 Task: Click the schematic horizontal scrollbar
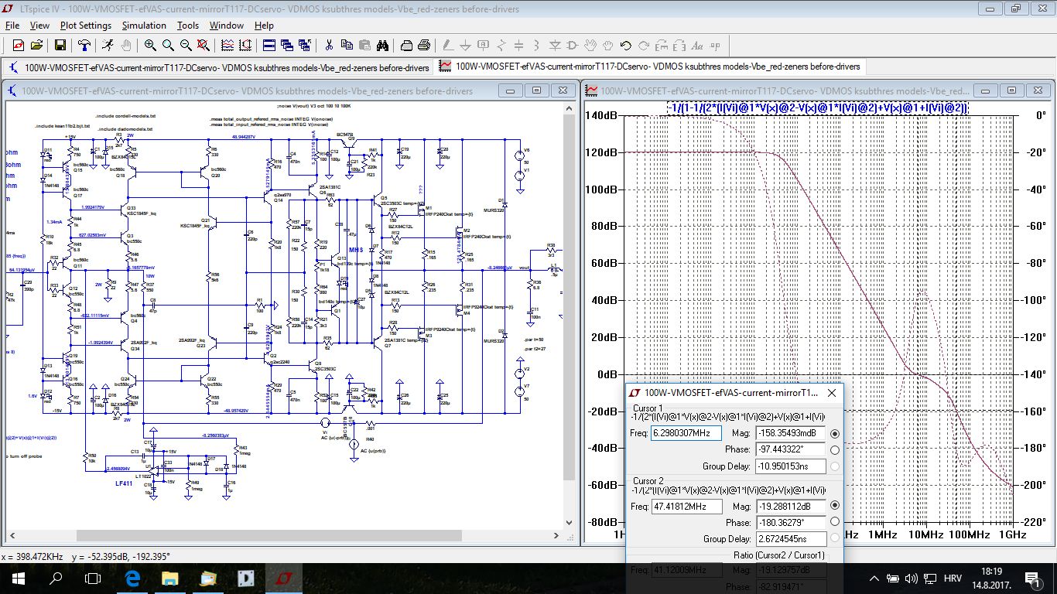(282, 536)
